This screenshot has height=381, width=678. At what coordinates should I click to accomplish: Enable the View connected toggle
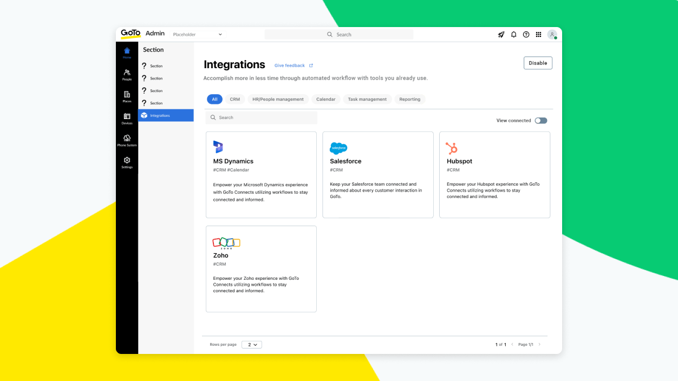(540, 120)
